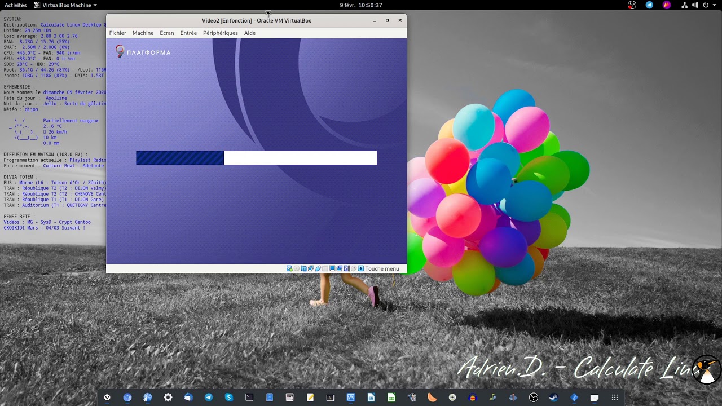
Task: Launch Vivaldi from the dock
Action: tap(107, 398)
